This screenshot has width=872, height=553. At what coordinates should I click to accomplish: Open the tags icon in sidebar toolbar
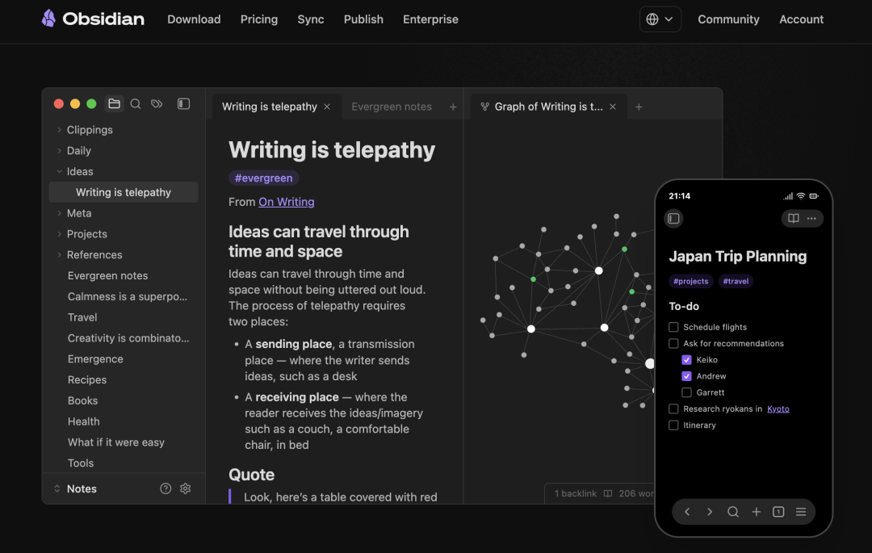click(x=157, y=104)
